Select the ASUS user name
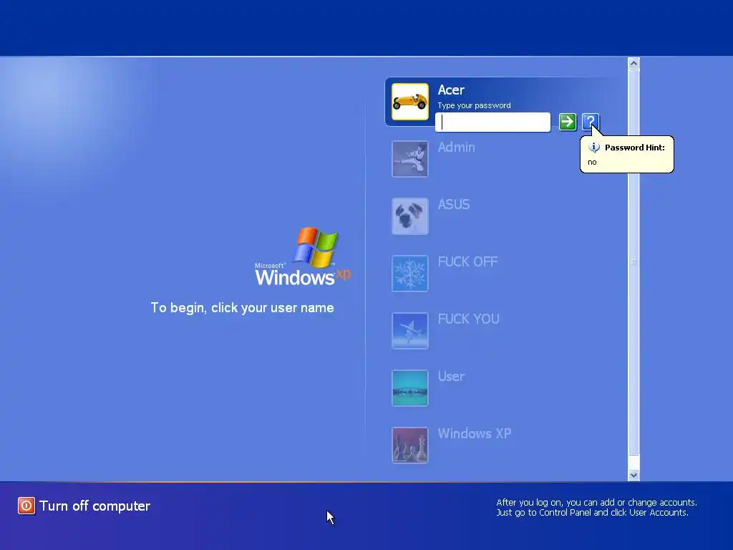Screen dimensions: 733x550 pyautogui.click(x=453, y=204)
